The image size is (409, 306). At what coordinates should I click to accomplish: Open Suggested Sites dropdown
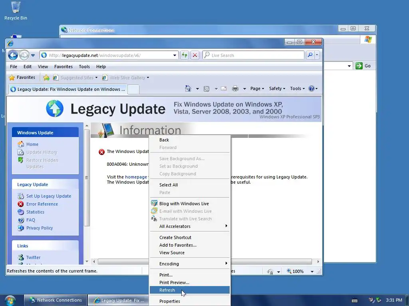(x=75, y=78)
